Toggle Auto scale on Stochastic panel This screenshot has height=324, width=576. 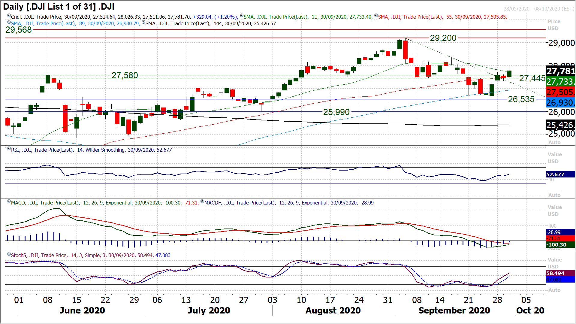(554, 290)
